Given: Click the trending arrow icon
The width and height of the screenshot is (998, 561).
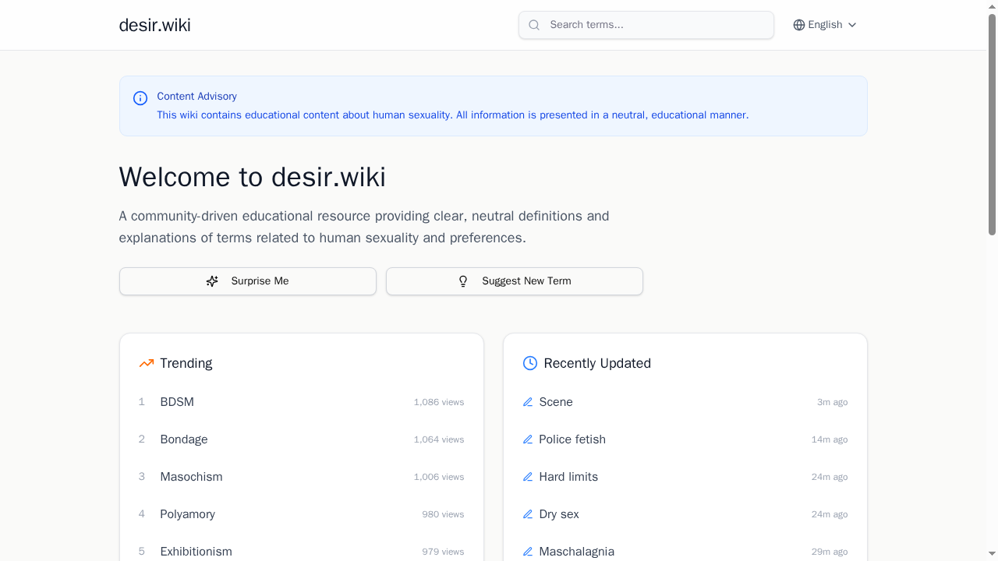Looking at the screenshot, I should pyautogui.click(x=146, y=363).
